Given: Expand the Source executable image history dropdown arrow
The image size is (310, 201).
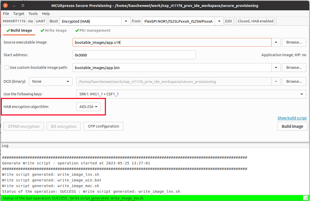Looking at the screenshot, I should [276, 42].
